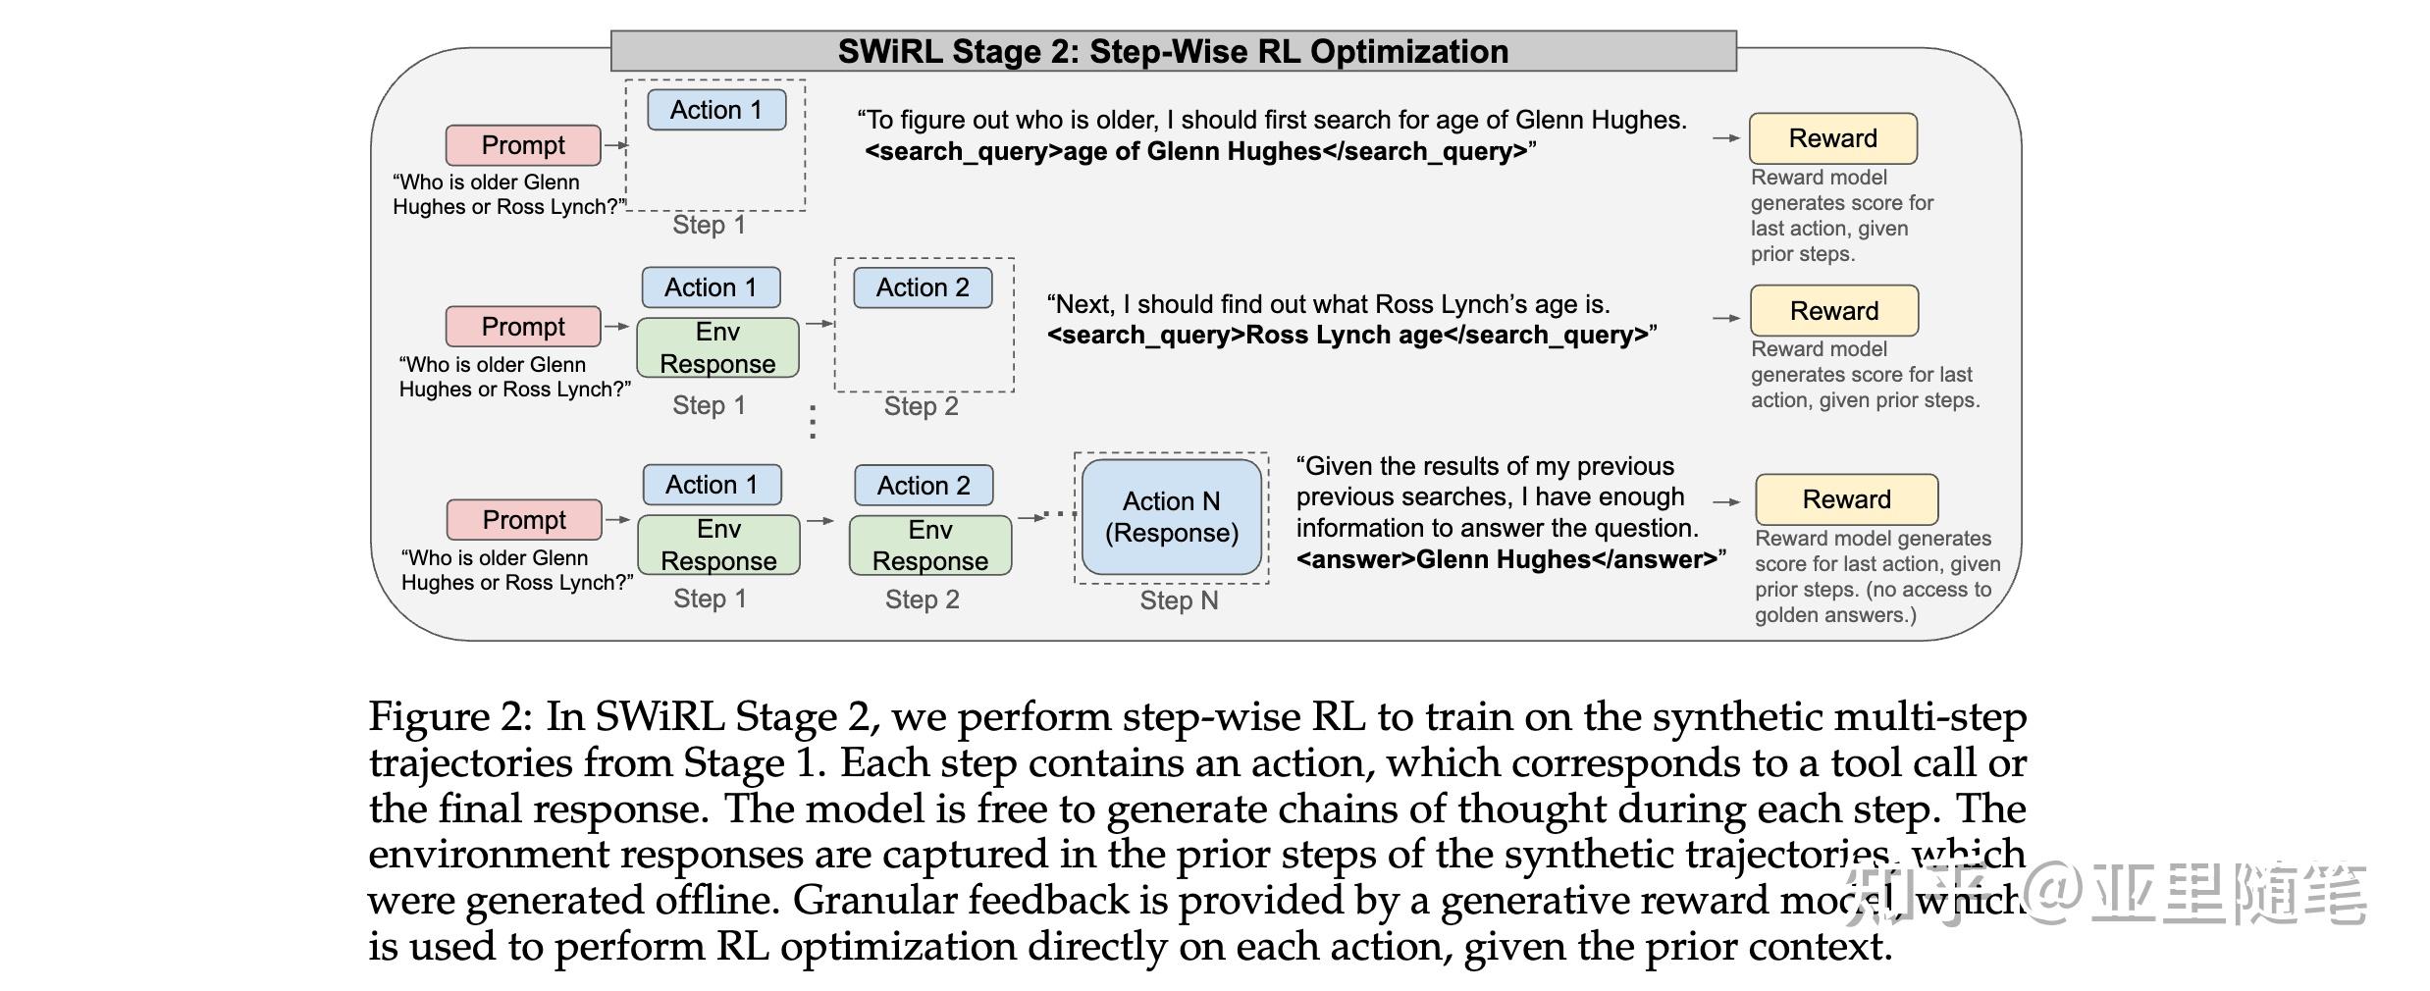Click the Env Response box in second row
Image resolution: width=2430 pixels, height=991 pixels.
click(717, 347)
